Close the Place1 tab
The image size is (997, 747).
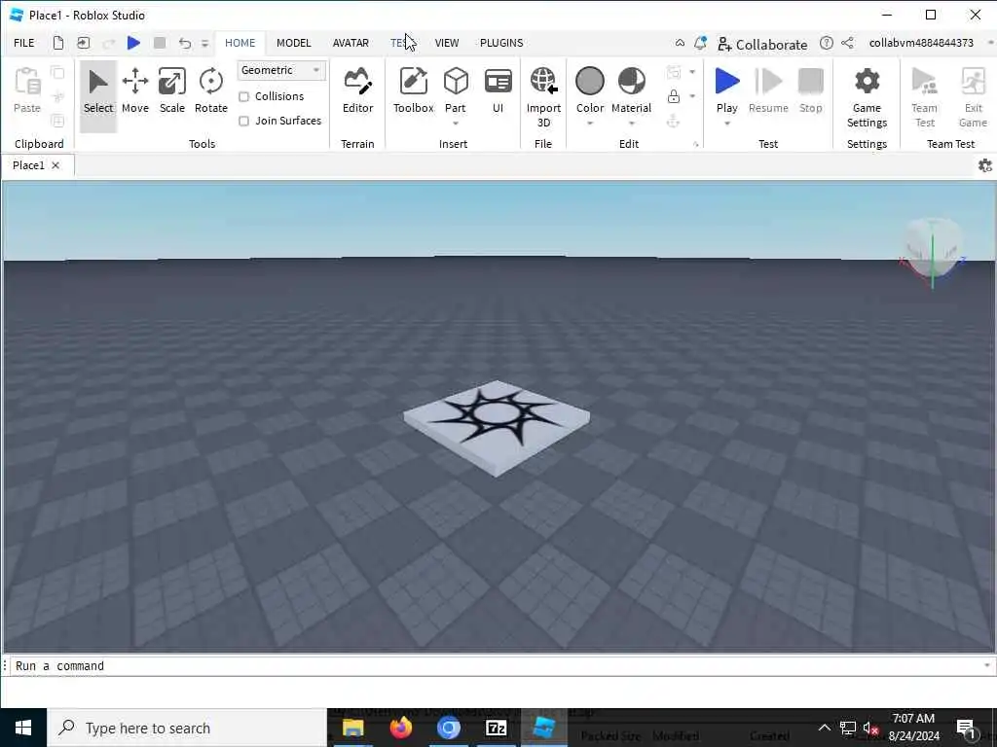(55, 165)
